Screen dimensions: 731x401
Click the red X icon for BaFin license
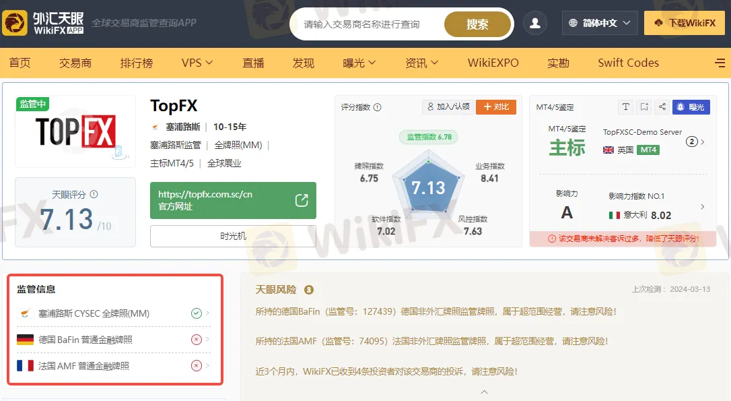tap(197, 340)
